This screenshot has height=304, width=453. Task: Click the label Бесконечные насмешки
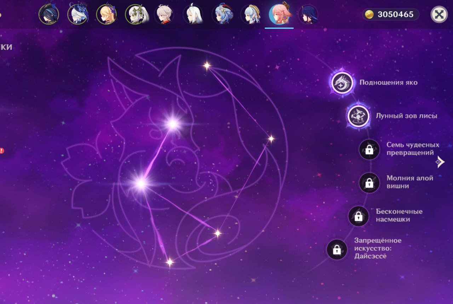(399, 215)
